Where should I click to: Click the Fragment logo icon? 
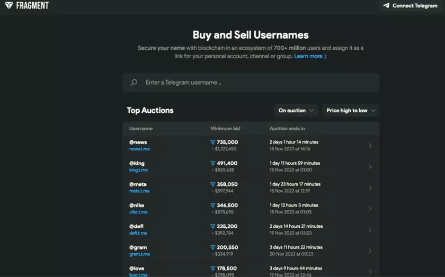tap(9, 5)
